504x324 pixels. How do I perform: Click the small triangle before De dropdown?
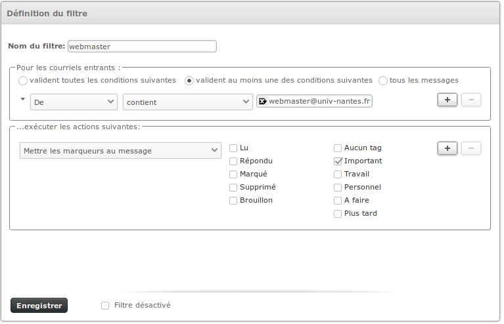point(23,99)
